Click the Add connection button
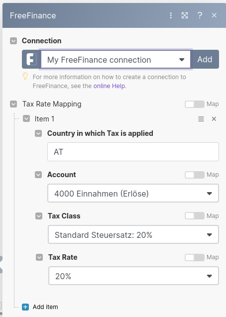226x317 pixels. point(205,59)
